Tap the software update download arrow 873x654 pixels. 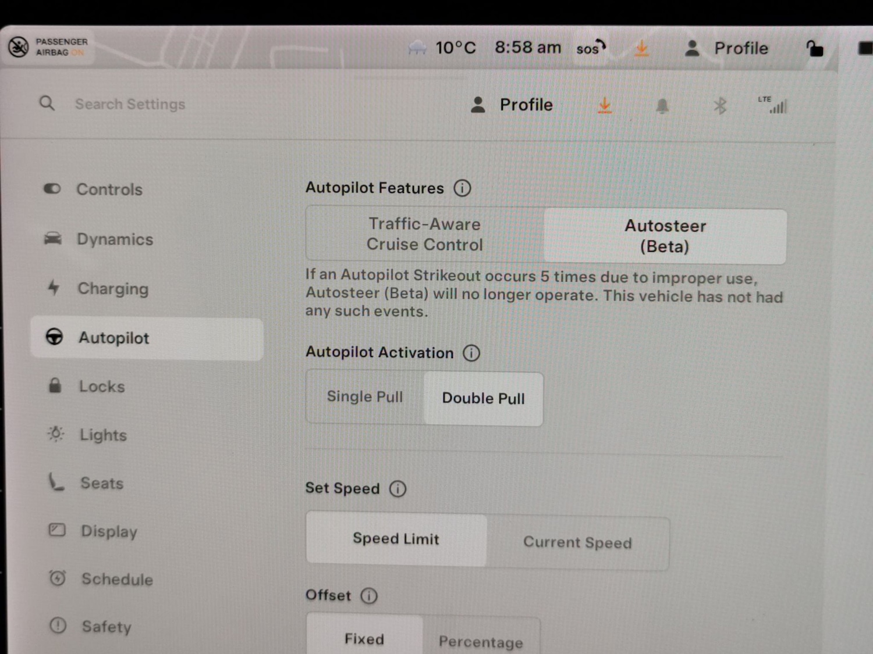tap(605, 105)
